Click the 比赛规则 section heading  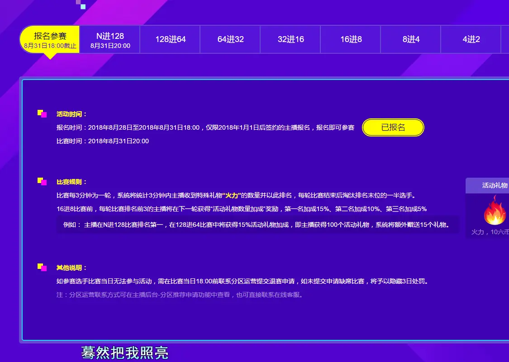tap(71, 182)
